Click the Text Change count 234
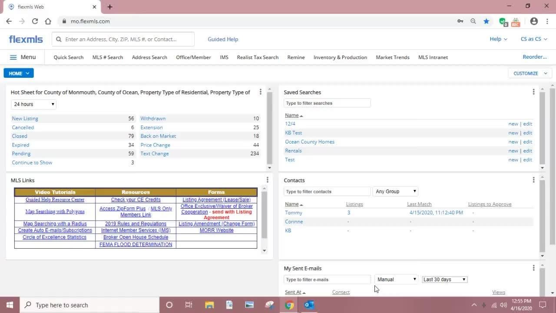Screen dimensions: 556x313 255,153
